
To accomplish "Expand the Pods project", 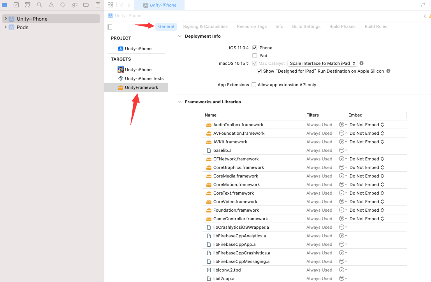I will (5, 27).
